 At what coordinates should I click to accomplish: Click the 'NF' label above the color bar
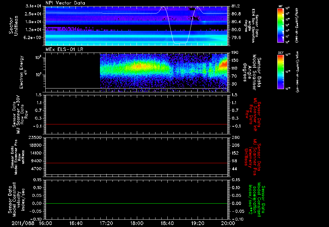tap(281, 6)
